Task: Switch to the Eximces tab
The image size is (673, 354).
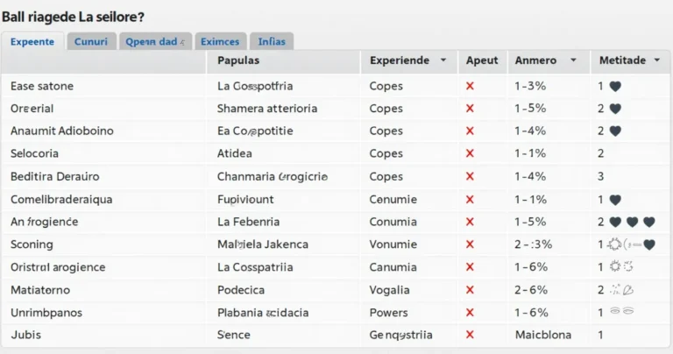Action: click(219, 41)
